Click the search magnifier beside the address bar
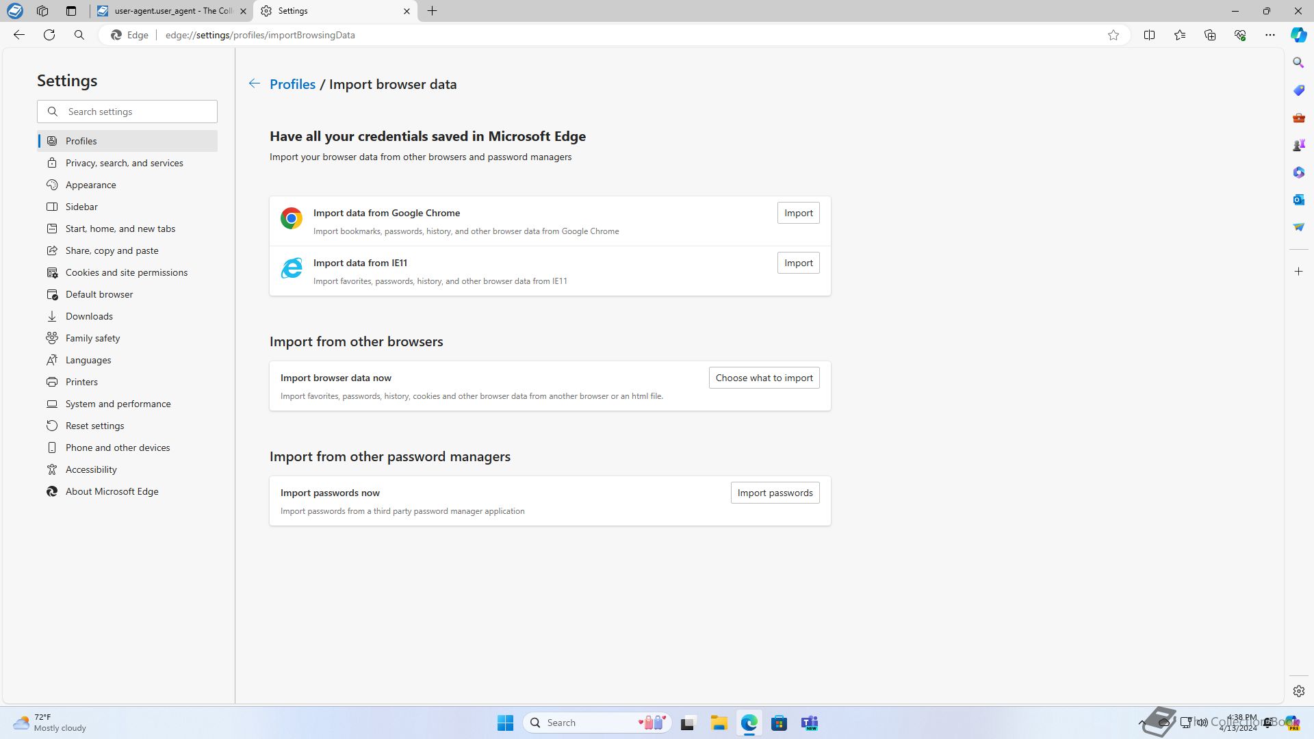 [x=79, y=35]
